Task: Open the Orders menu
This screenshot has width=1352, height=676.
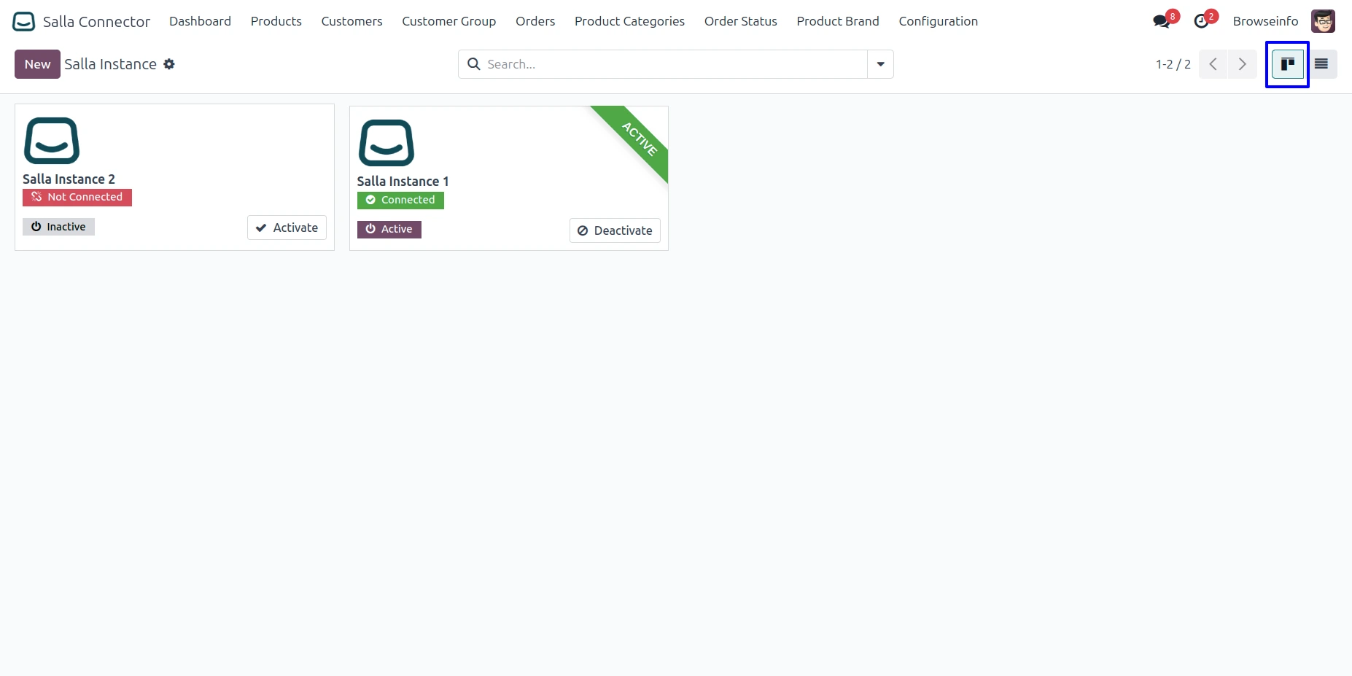Action: coord(535,22)
